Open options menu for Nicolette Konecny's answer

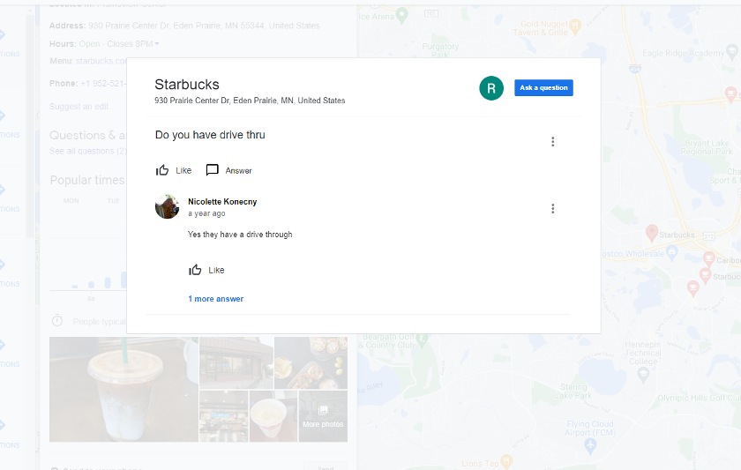point(552,209)
